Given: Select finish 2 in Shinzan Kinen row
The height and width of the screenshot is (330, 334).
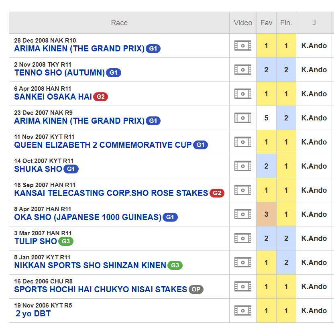Looking at the screenshot, I should (286, 262).
